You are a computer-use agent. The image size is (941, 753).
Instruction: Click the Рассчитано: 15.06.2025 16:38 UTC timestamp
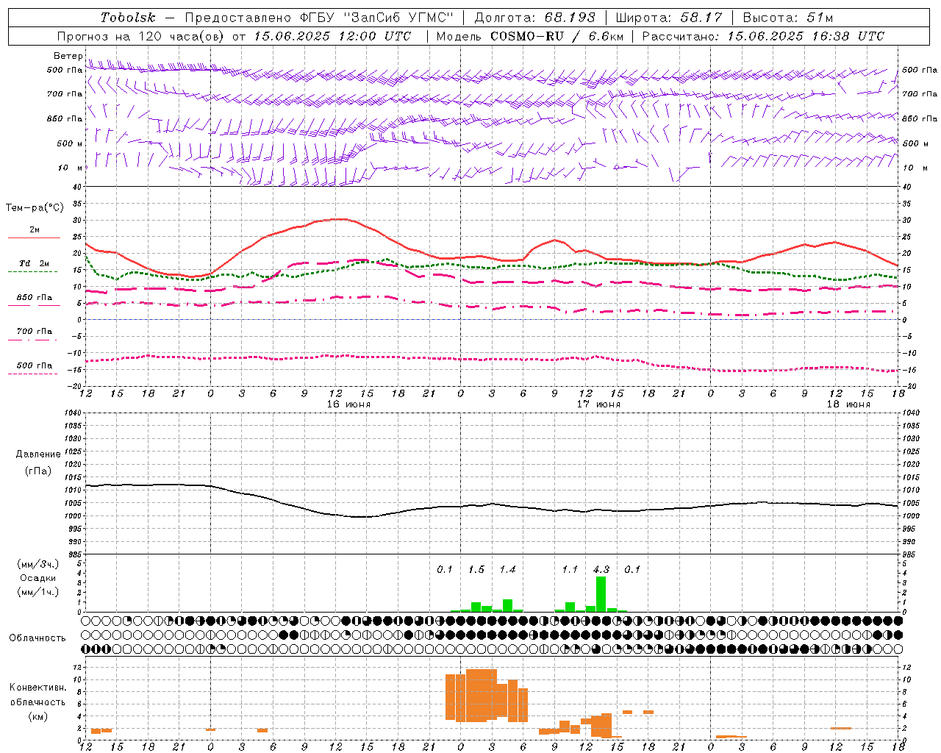pos(763,36)
